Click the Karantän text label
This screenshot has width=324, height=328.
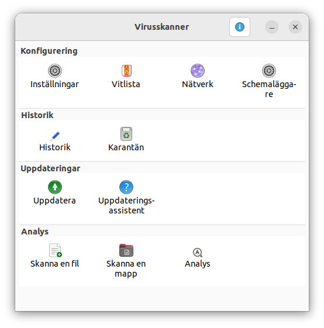(126, 147)
